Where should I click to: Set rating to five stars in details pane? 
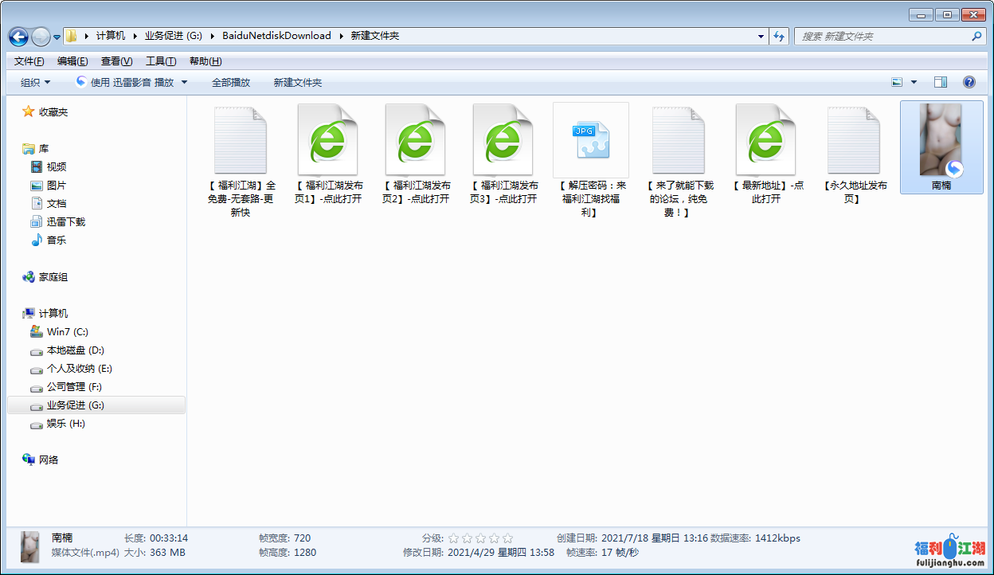508,538
